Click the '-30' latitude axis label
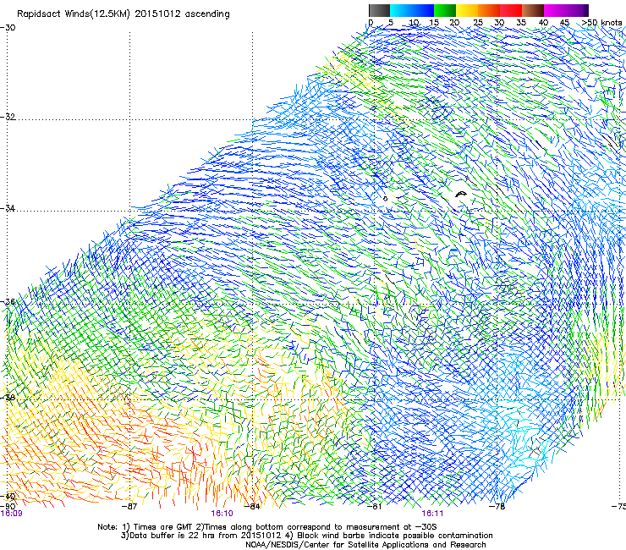 [8, 28]
